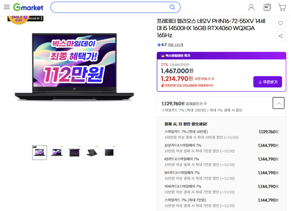Click the 4.7 star rating icon

(159, 45)
